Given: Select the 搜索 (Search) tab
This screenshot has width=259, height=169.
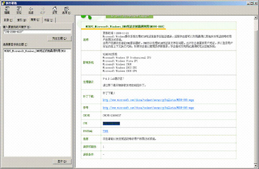Looking at the screenshot, I should [35, 20].
